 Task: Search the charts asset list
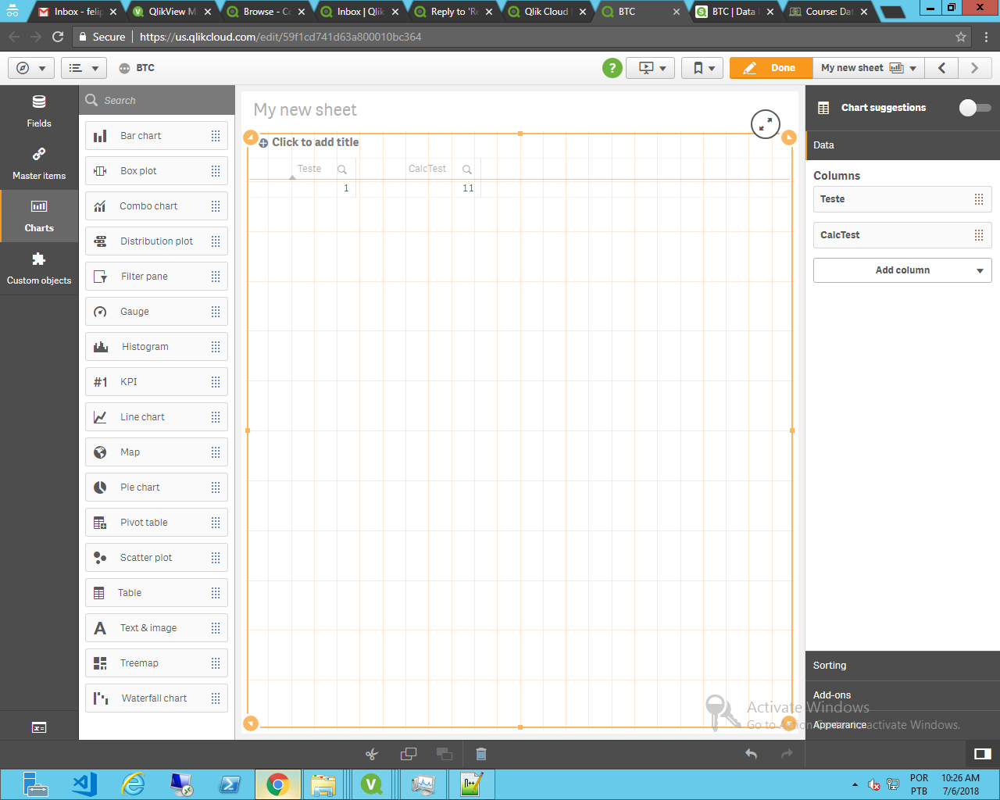(156, 101)
